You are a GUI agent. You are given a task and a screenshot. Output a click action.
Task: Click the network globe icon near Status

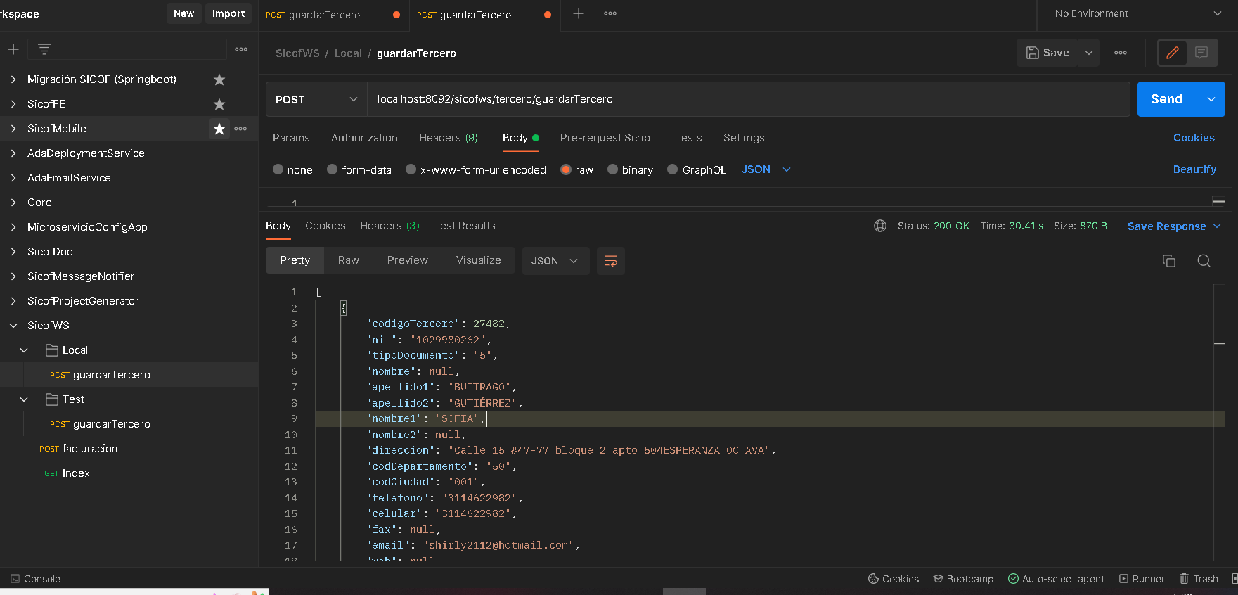(x=879, y=226)
